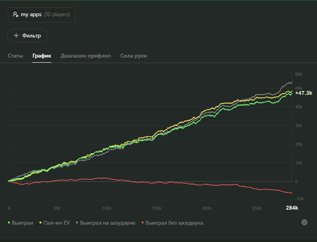Click the player group icon beside my apps

pos(16,14)
